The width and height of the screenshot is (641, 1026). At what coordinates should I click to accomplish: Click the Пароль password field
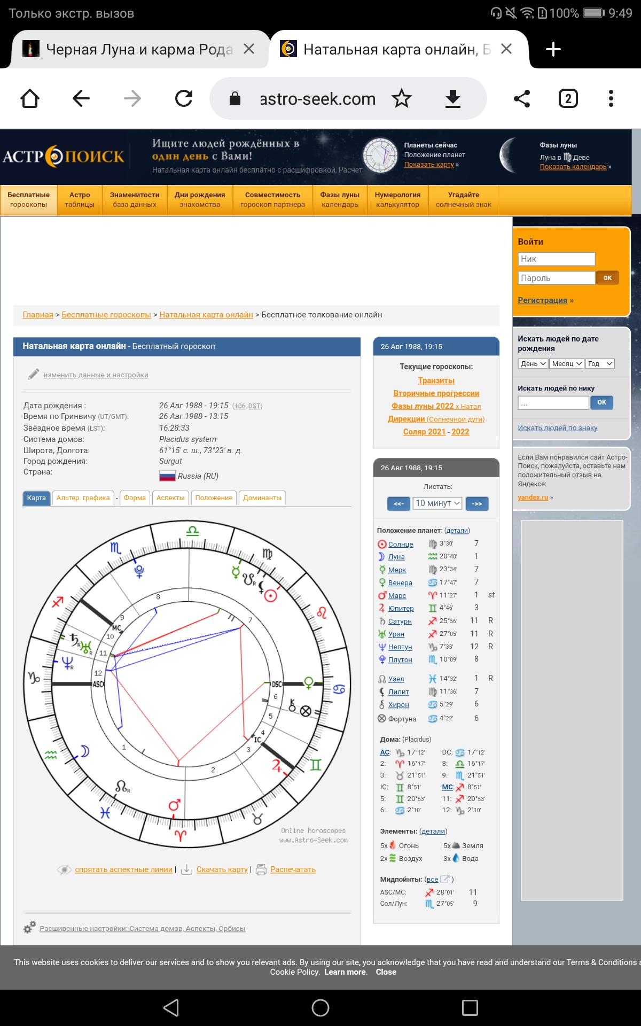[557, 278]
